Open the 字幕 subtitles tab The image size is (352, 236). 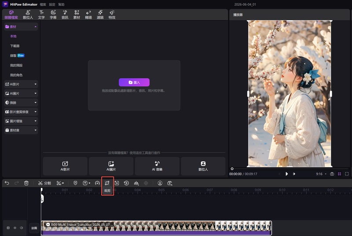point(53,15)
